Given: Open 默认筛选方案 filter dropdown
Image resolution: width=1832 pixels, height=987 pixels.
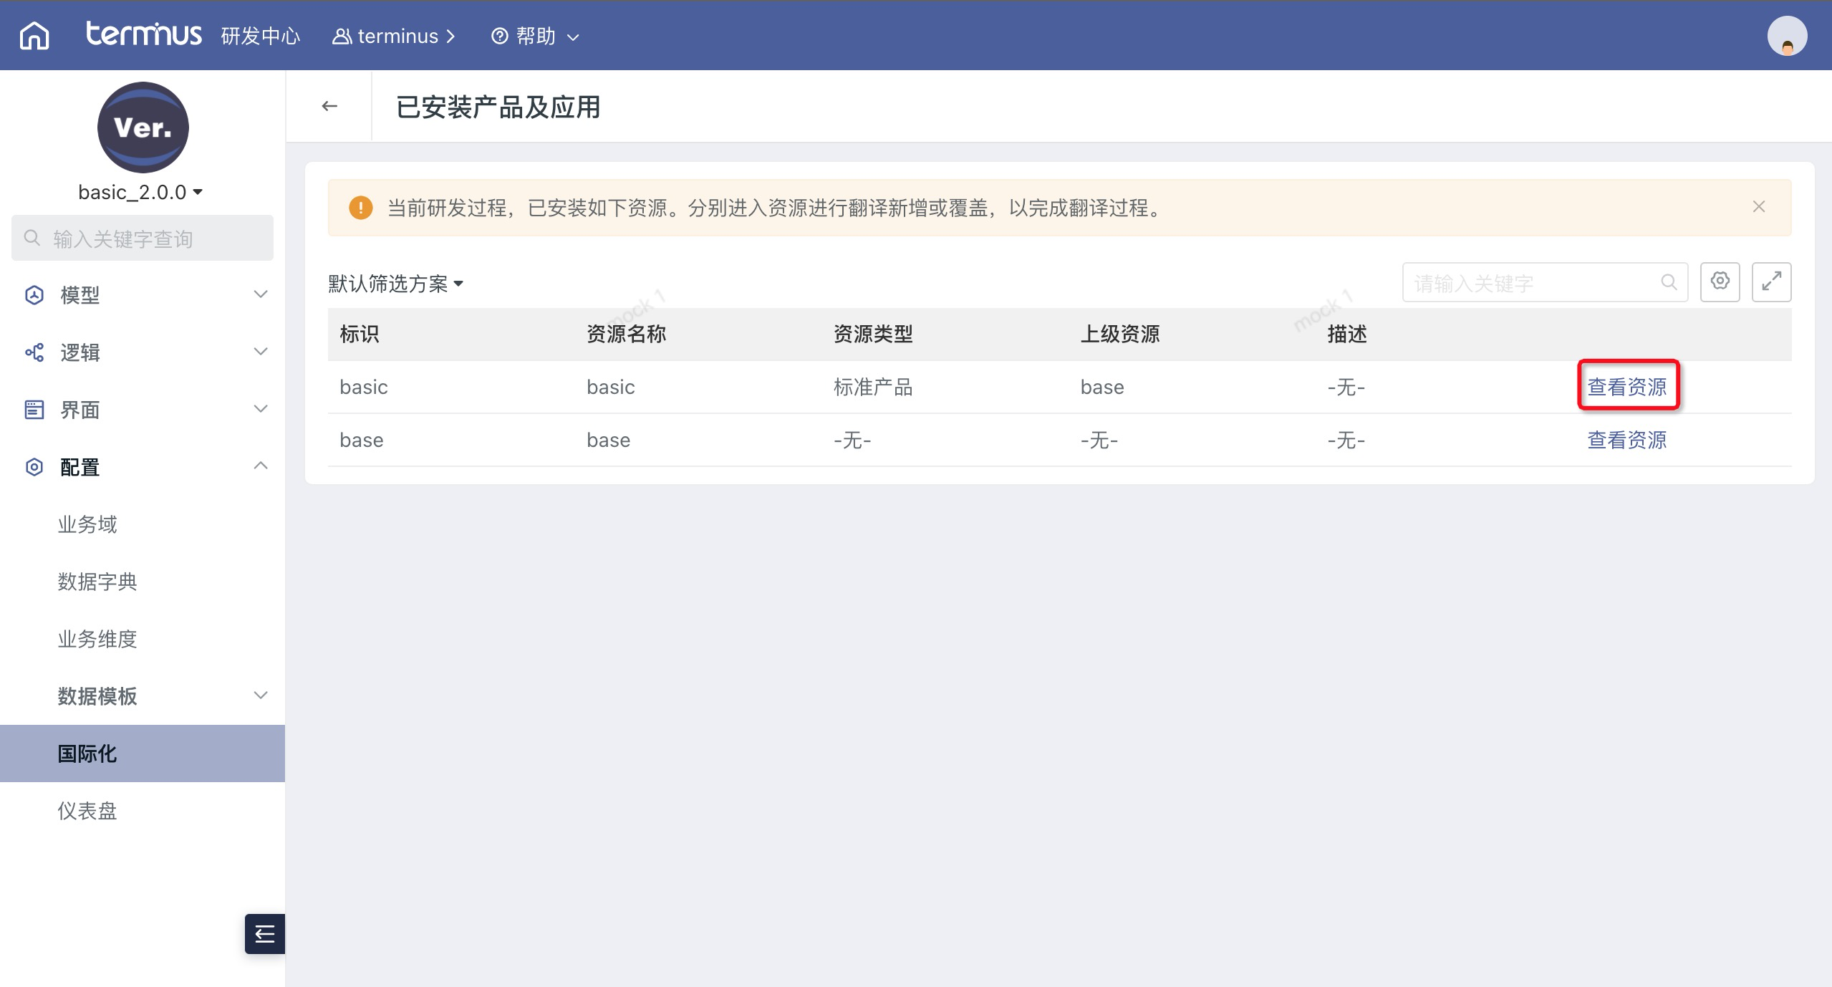Looking at the screenshot, I should pyautogui.click(x=396, y=284).
